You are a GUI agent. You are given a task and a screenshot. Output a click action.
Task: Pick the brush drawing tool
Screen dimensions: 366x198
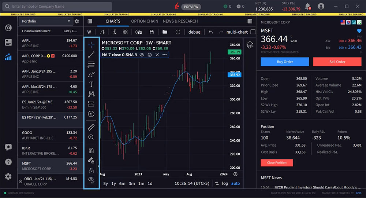coord(91,75)
